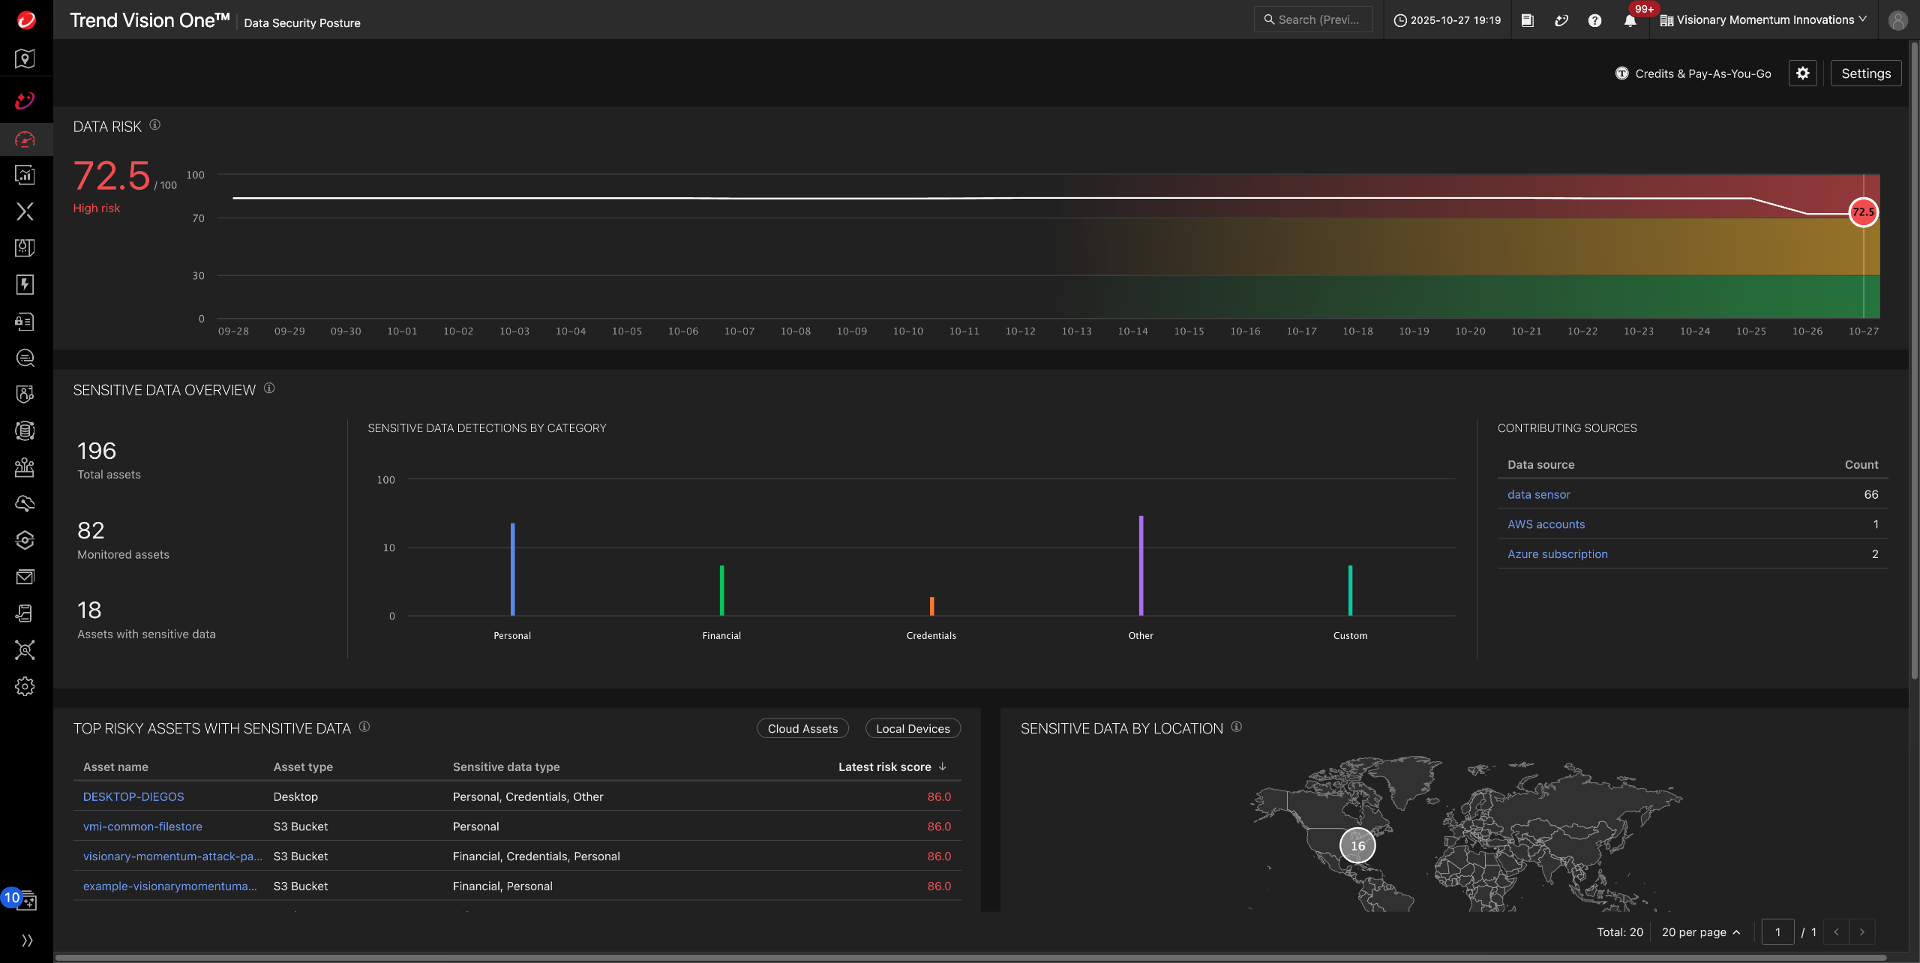Toggle the Local Devices filter

[x=913, y=728]
